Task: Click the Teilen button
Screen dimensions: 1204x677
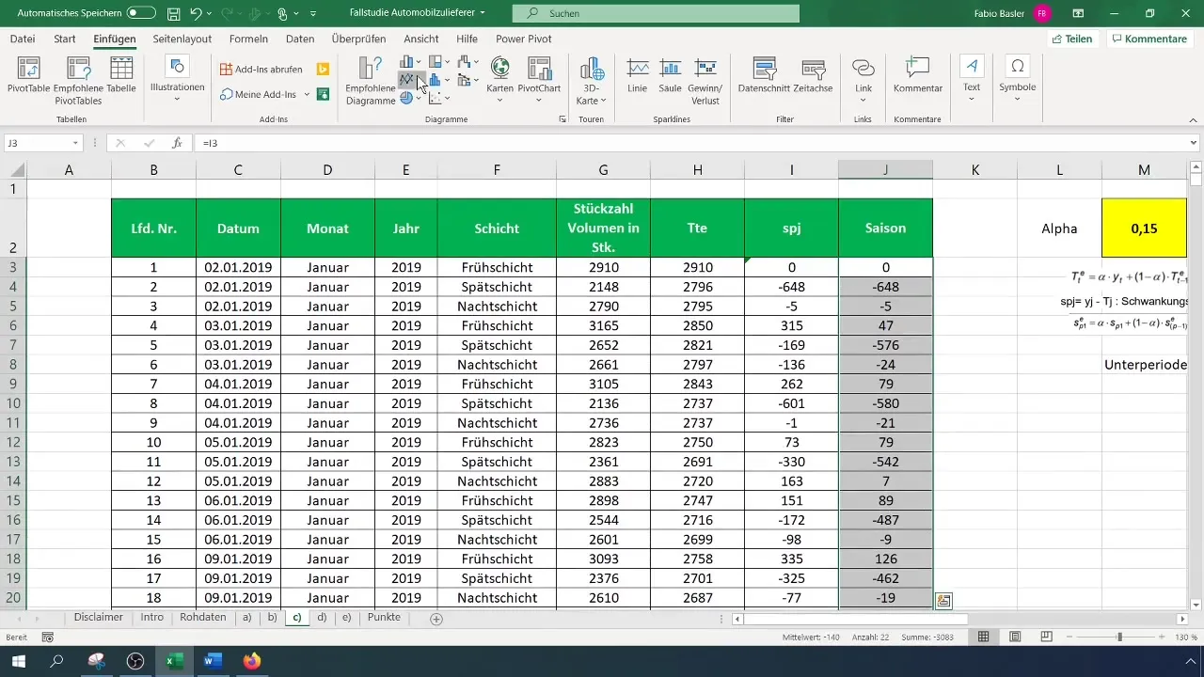Action: [1071, 39]
